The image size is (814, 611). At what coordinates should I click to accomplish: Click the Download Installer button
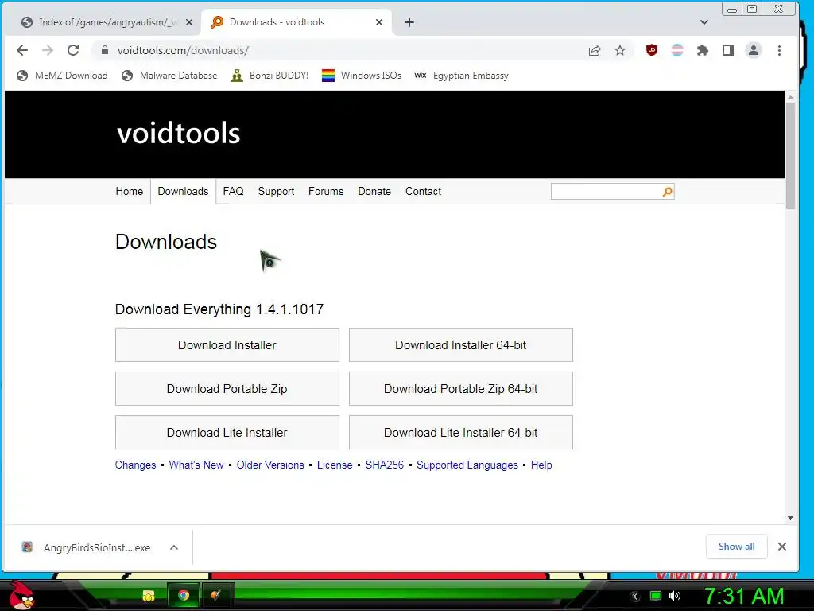(227, 345)
